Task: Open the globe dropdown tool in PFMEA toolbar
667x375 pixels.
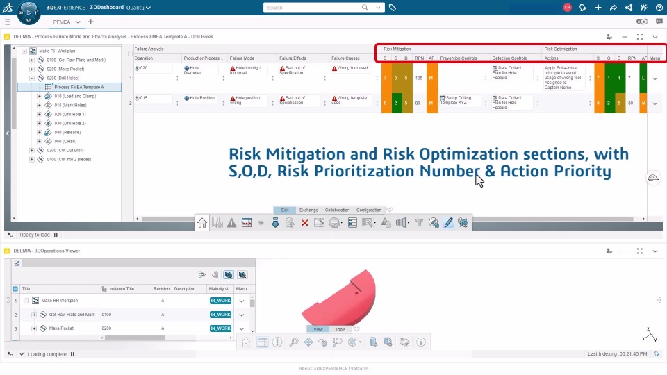Action: click(335, 223)
